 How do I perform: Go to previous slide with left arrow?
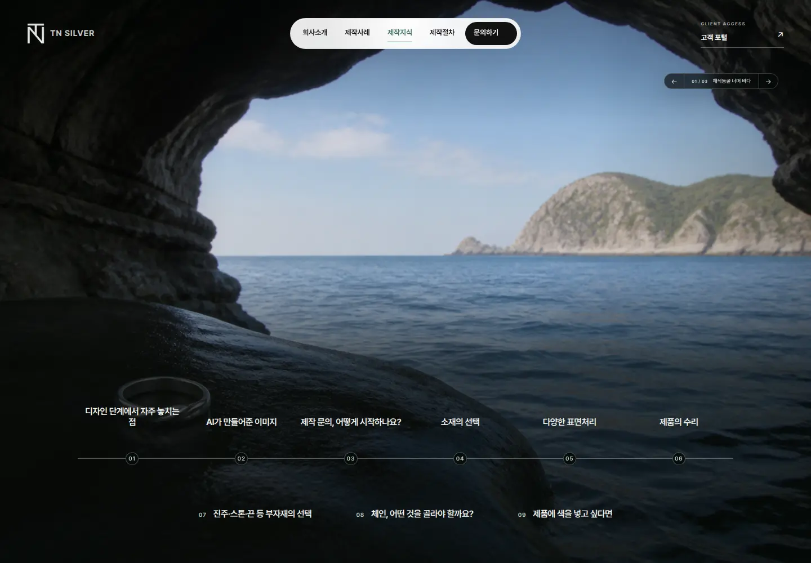(x=674, y=82)
